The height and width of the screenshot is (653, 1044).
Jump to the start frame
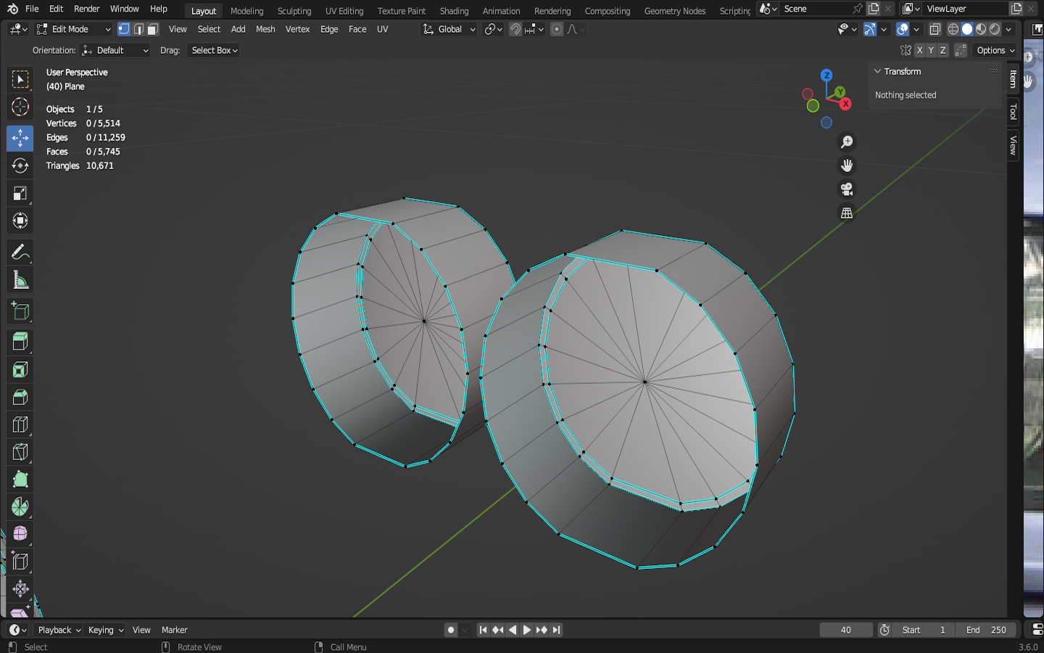click(x=483, y=630)
